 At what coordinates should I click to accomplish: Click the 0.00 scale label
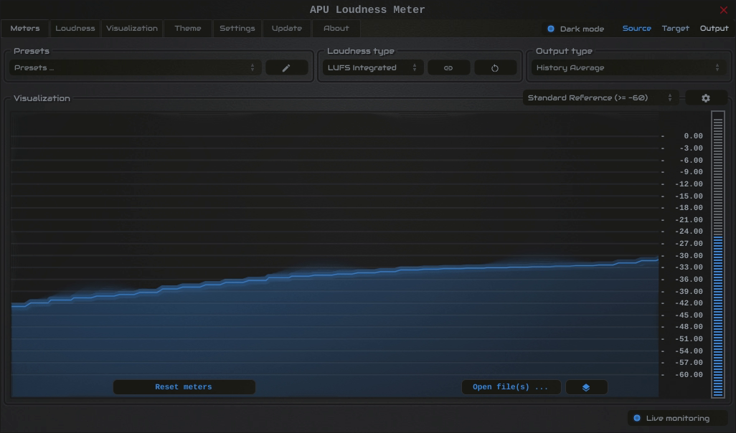(x=693, y=136)
